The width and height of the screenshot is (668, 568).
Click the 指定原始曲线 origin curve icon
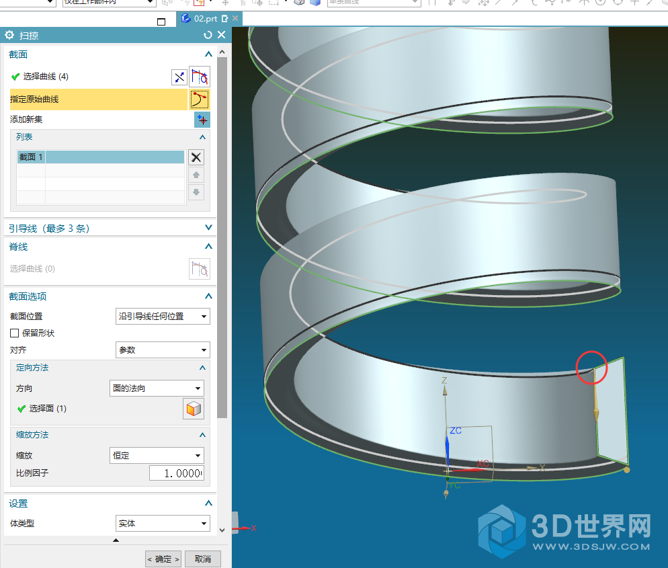[200, 99]
